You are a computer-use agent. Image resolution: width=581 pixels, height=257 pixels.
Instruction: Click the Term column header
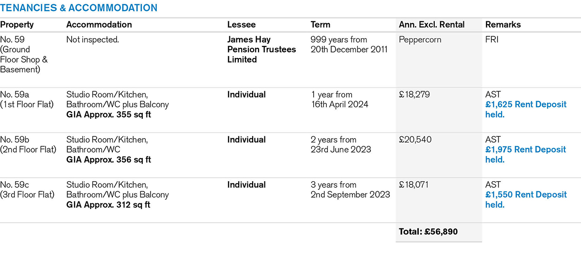321,25
